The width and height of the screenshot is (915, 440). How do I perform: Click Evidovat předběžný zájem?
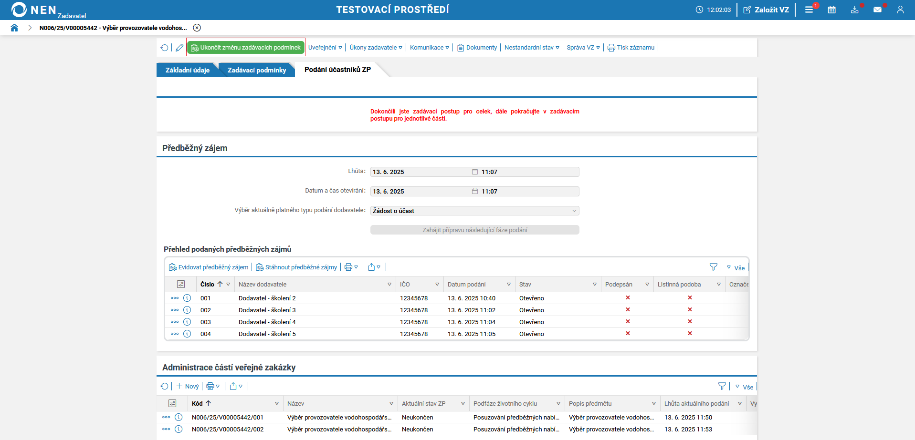[209, 267]
